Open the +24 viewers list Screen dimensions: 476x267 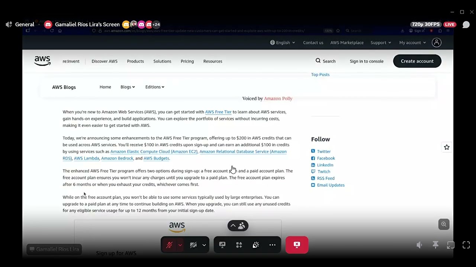[156, 24]
